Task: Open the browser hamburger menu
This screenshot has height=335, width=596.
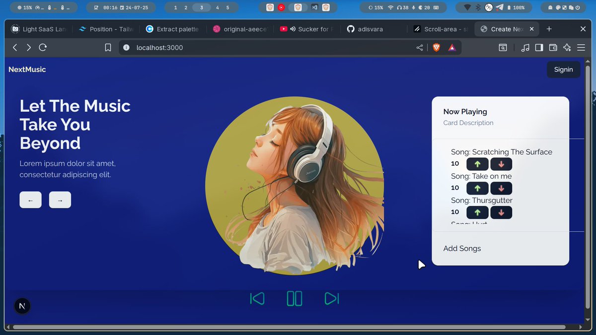Action: coord(581,48)
